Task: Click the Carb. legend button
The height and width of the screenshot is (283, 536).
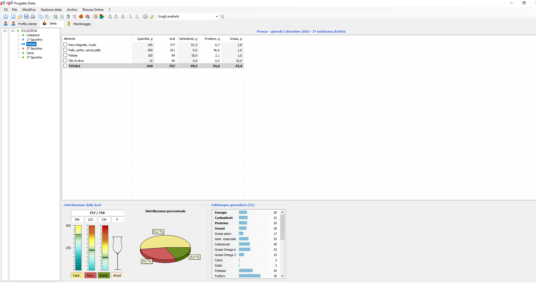Action: [77, 275]
